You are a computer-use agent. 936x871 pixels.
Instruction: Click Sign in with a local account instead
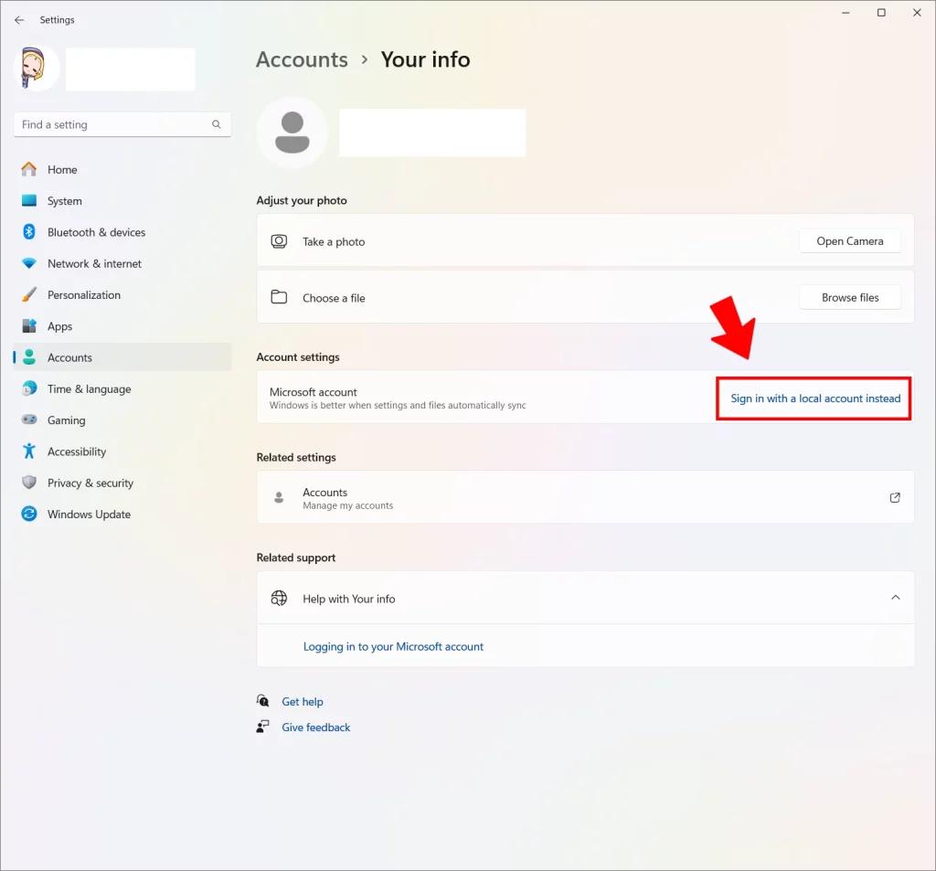pos(815,398)
